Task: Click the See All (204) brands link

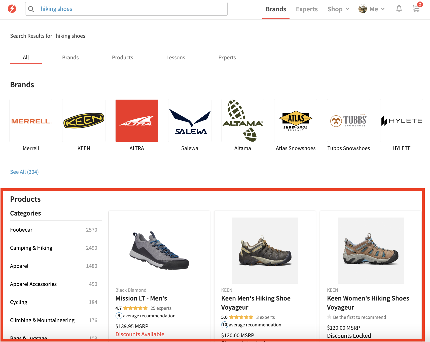Action: (x=24, y=172)
